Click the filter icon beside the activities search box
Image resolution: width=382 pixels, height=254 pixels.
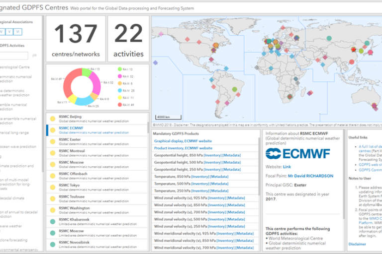pyautogui.click(x=34, y=56)
